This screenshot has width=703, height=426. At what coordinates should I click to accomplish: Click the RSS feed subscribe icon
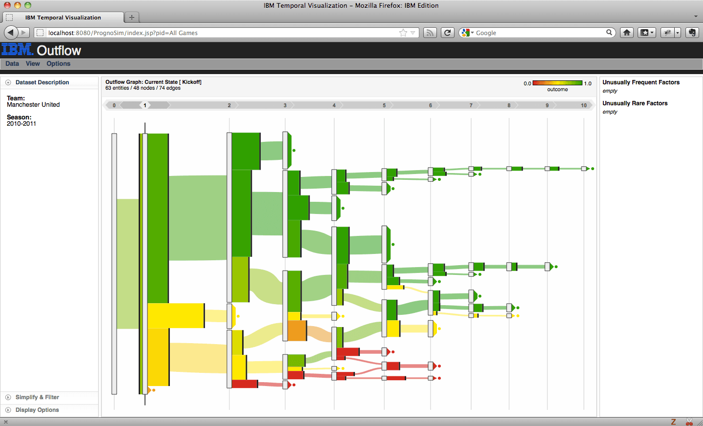pyautogui.click(x=430, y=33)
